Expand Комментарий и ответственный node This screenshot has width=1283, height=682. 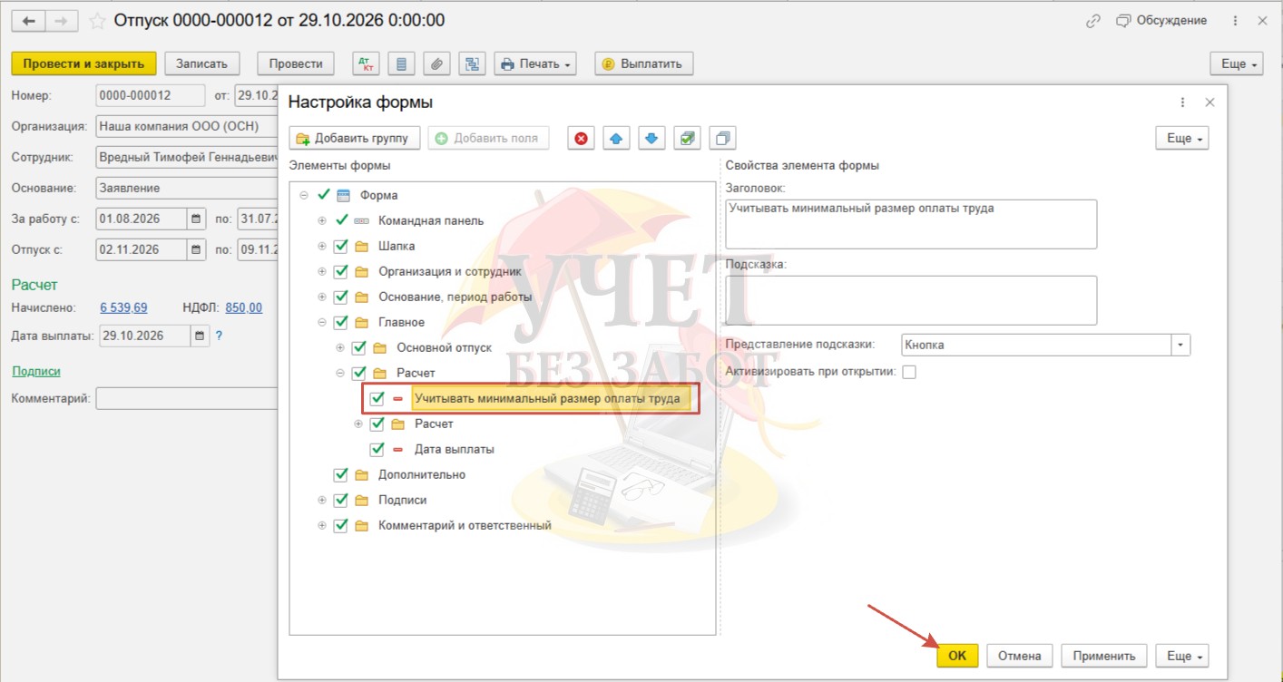pyautogui.click(x=322, y=525)
